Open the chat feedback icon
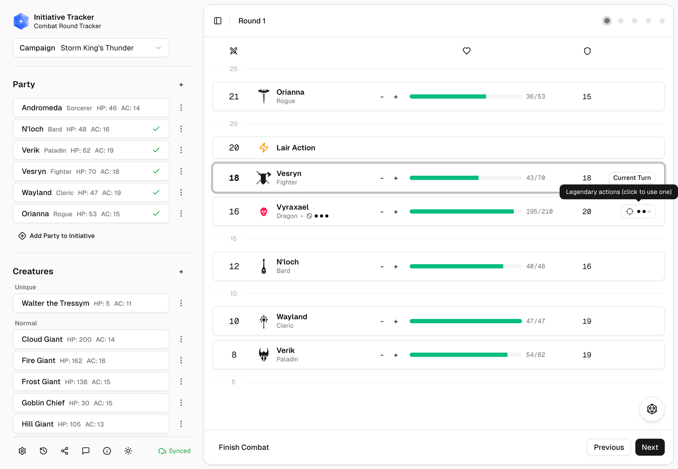This screenshot has width=678, height=469. click(x=86, y=451)
